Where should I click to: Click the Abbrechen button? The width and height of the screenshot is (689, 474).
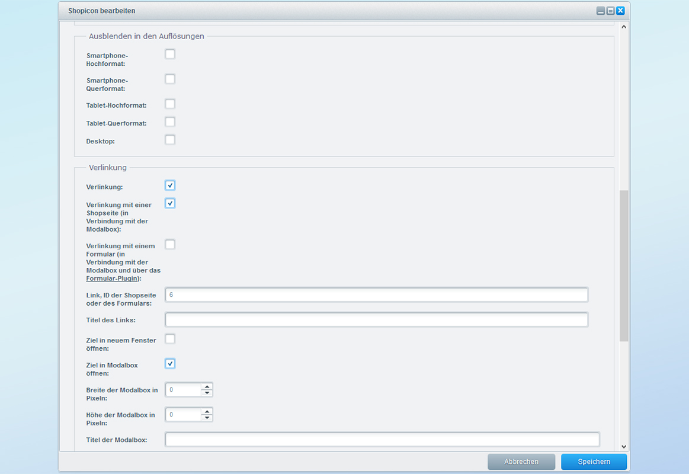click(x=521, y=462)
